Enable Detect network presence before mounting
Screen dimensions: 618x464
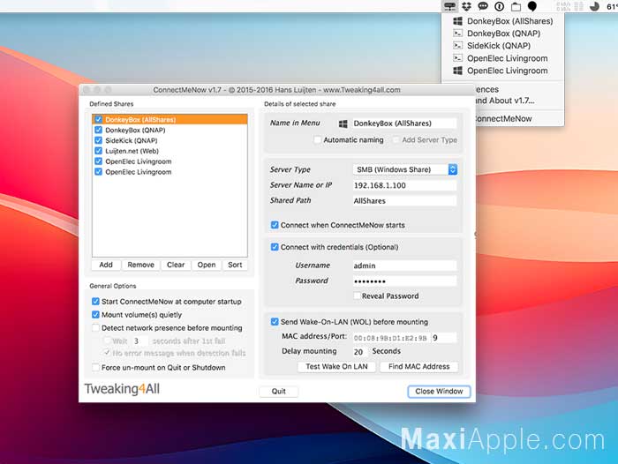[95, 328]
